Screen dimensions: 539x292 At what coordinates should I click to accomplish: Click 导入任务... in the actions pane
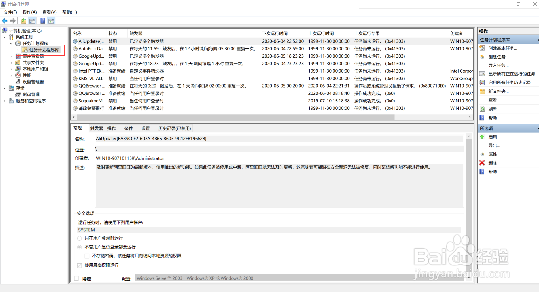coord(498,65)
